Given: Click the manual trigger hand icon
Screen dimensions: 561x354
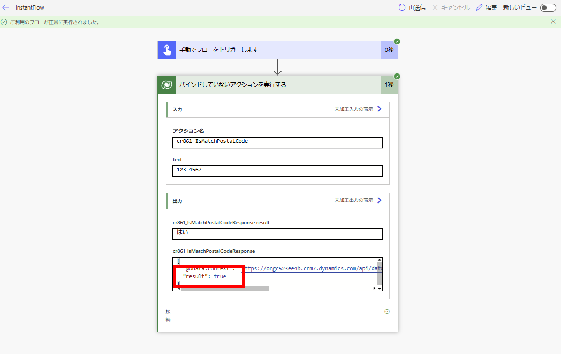Looking at the screenshot, I should [x=166, y=49].
